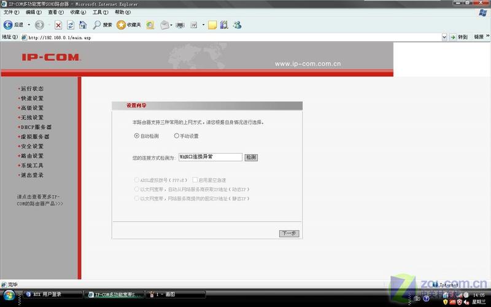Click the 下一步 next button
The image size is (491, 307).
tap(289, 233)
